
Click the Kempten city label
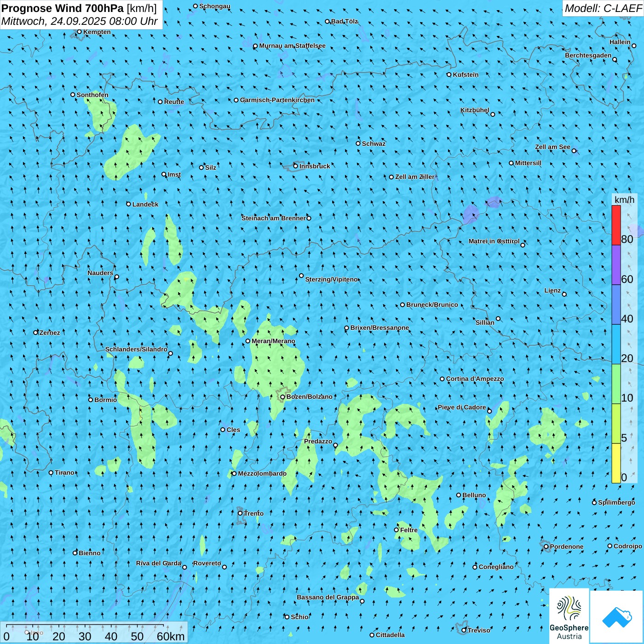click(97, 32)
